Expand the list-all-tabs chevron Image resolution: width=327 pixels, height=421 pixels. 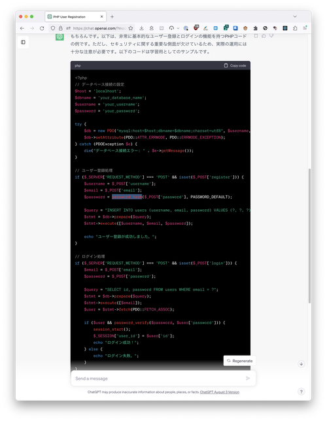point(295,16)
